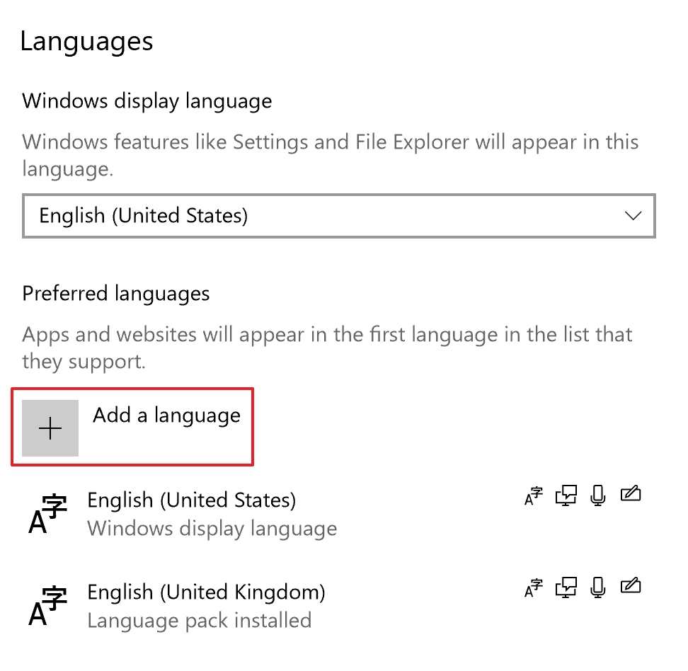Click handwriting feature icon for English (United States)
688x671 pixels.
(630, 495)
